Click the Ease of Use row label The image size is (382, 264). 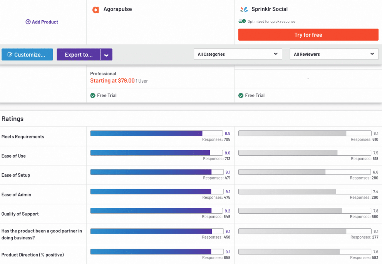(x=13, y=156)
